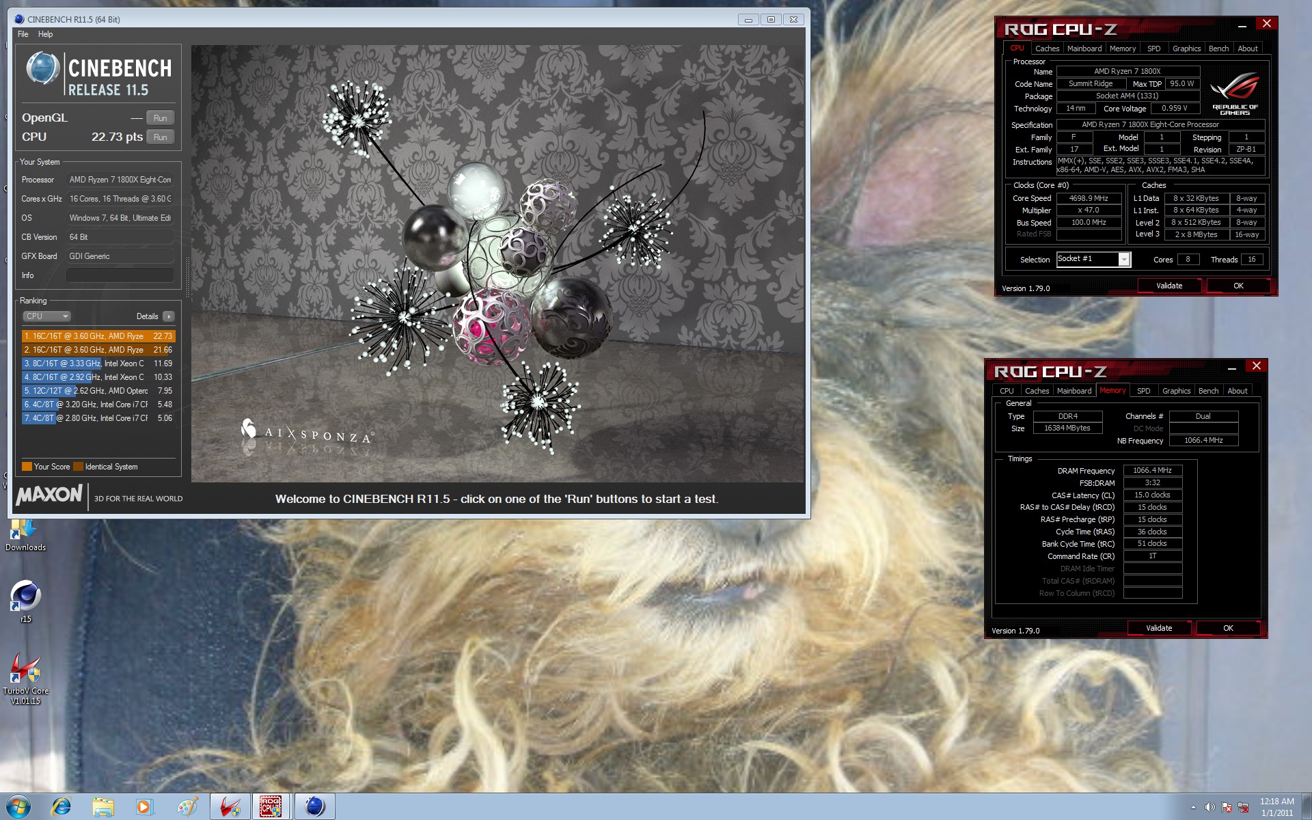This screenshot has height=820, width=1312.
Task: Click the taskbar clock showing 12:18 AM
Action: pyautogui.click(x=1276, y=807)
